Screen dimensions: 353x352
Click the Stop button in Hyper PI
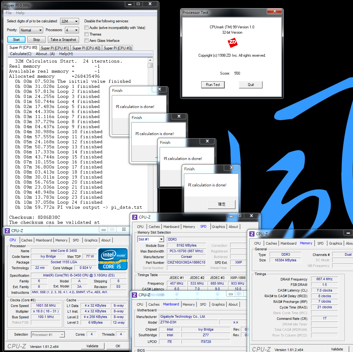37,40
